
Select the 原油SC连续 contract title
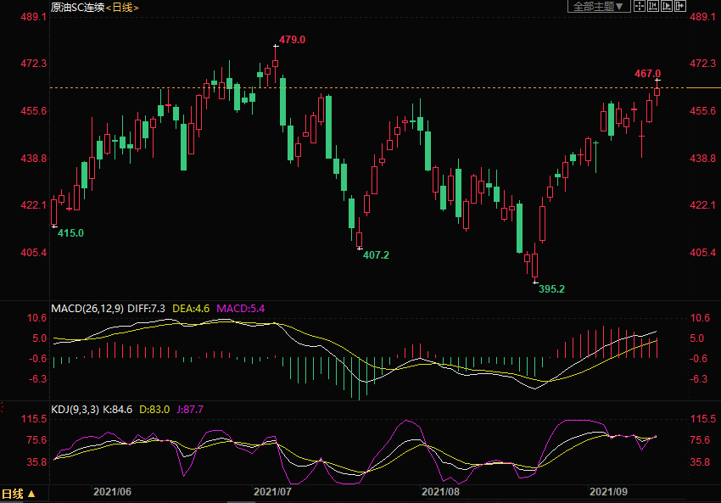(77, 8)
